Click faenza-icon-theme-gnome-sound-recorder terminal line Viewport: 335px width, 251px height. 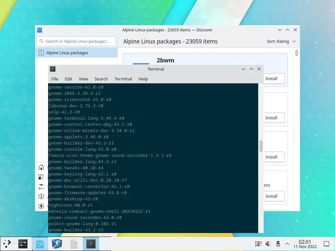110,155
